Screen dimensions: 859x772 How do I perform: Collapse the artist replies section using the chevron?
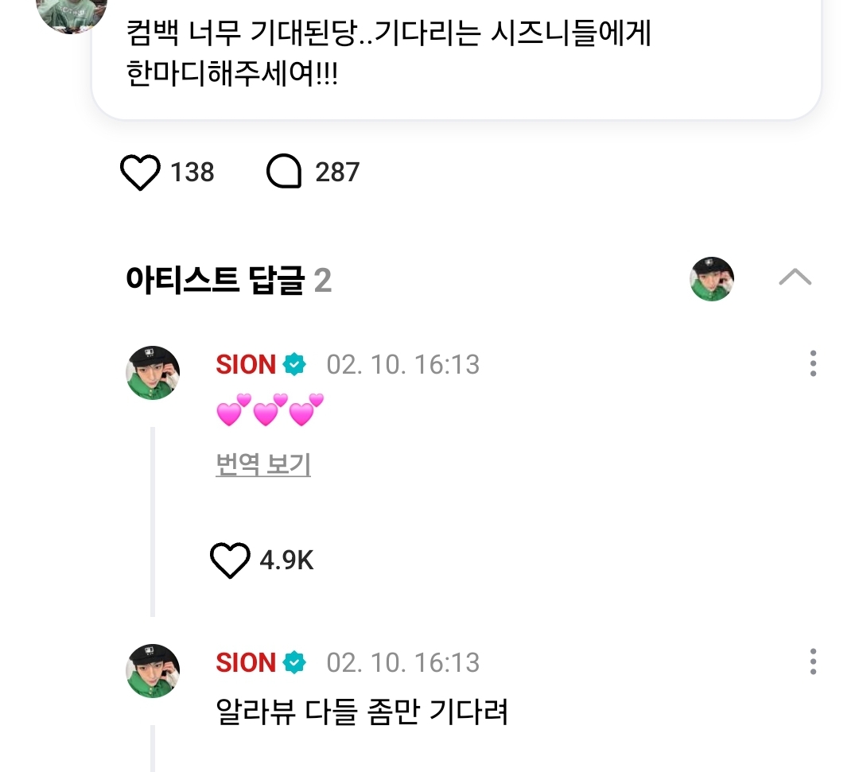coord(795,277)
